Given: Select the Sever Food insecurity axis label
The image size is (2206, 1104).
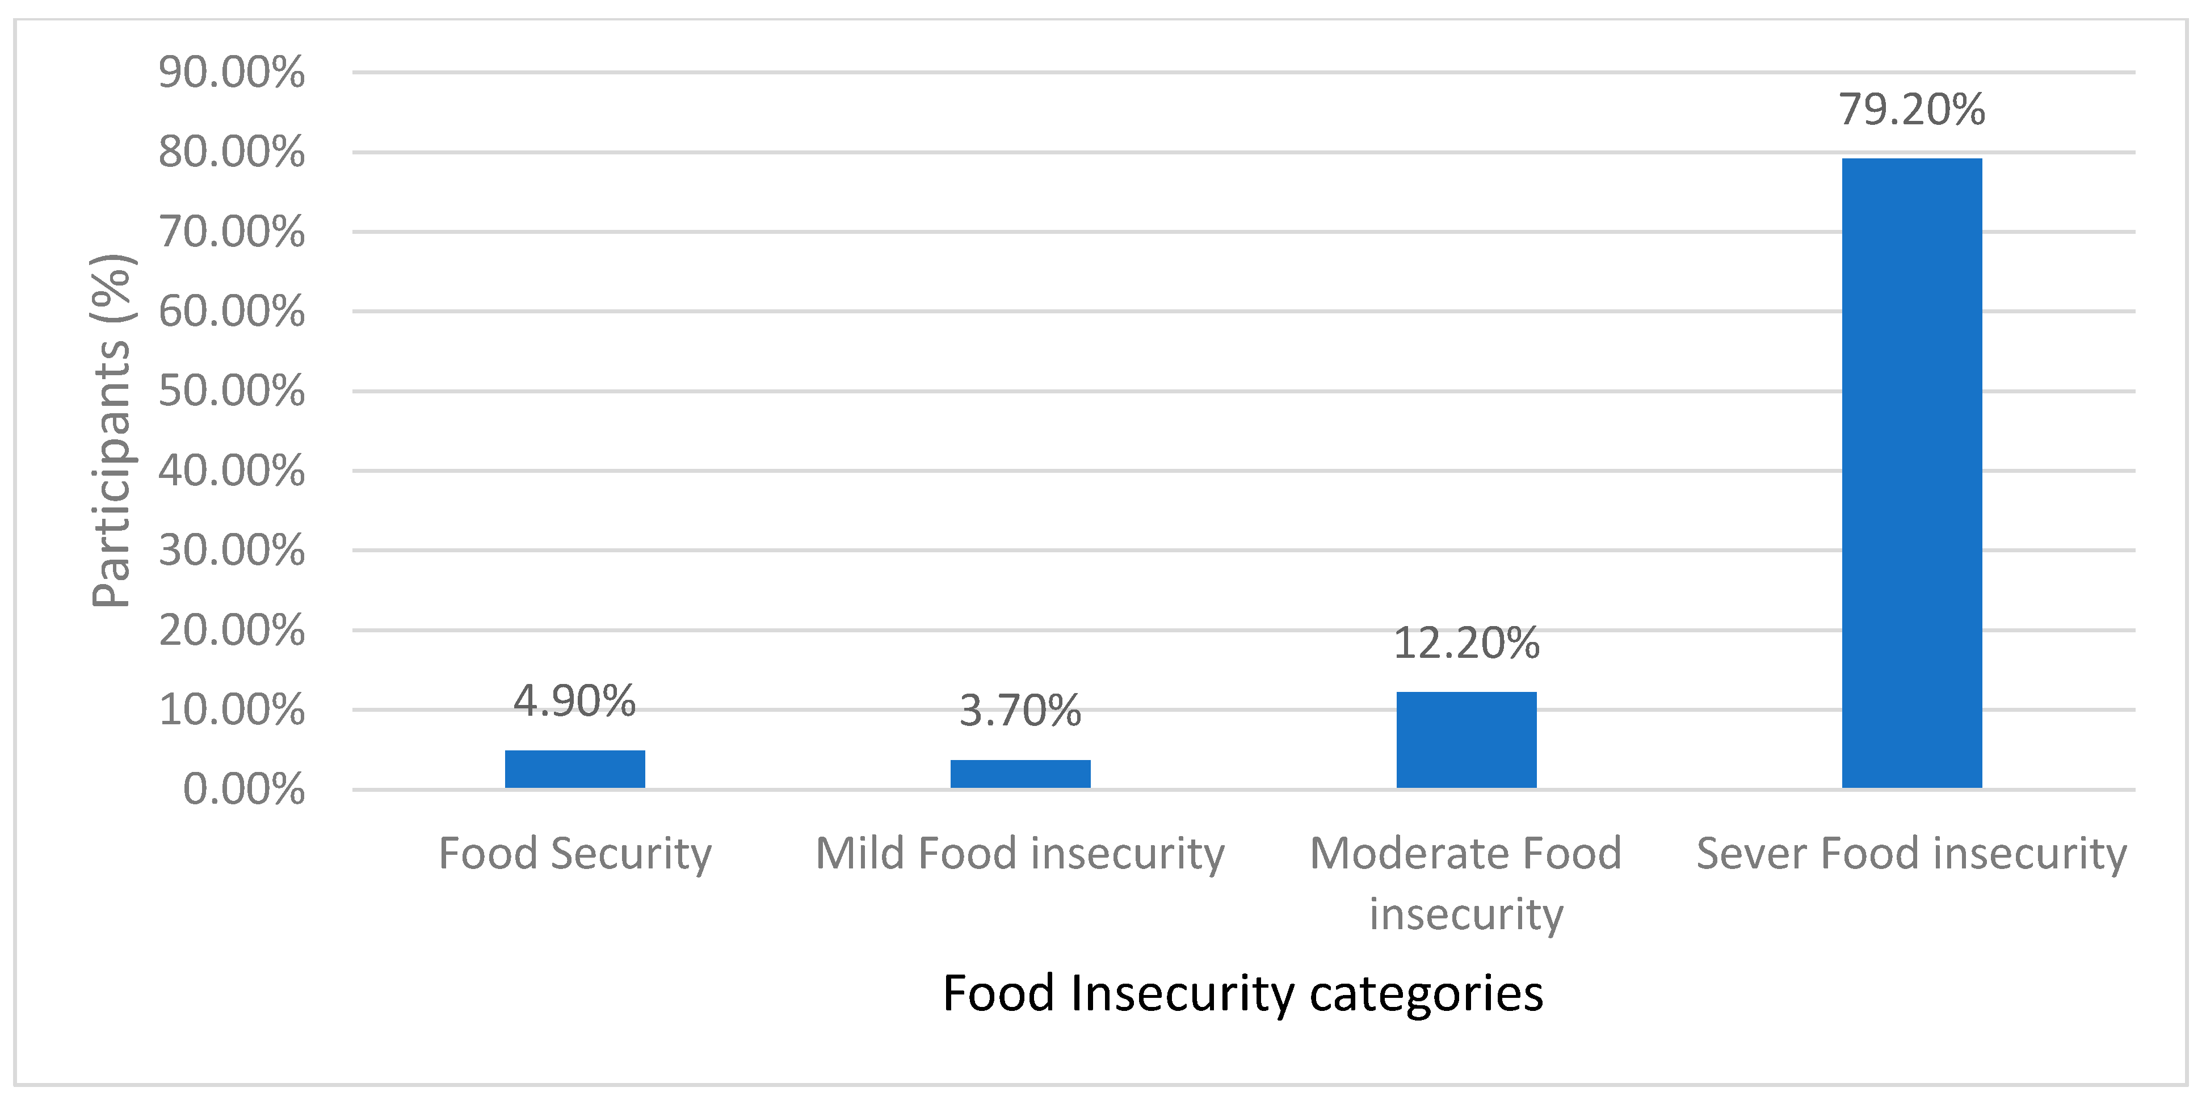Looking at the screenshot, I should coord(1911,853).
